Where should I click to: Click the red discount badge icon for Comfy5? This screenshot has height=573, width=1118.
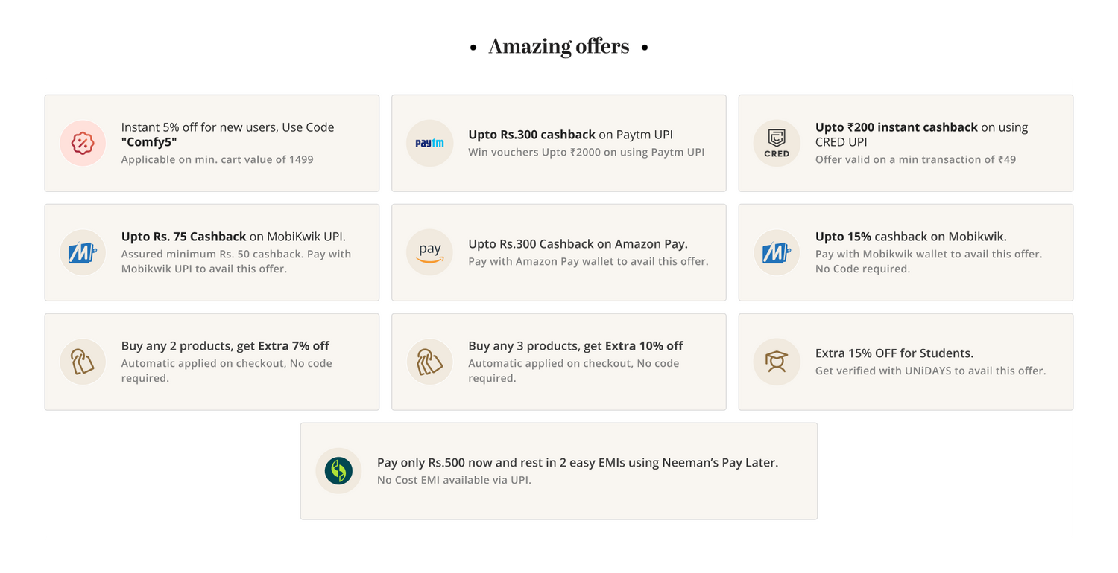point(83,143)
